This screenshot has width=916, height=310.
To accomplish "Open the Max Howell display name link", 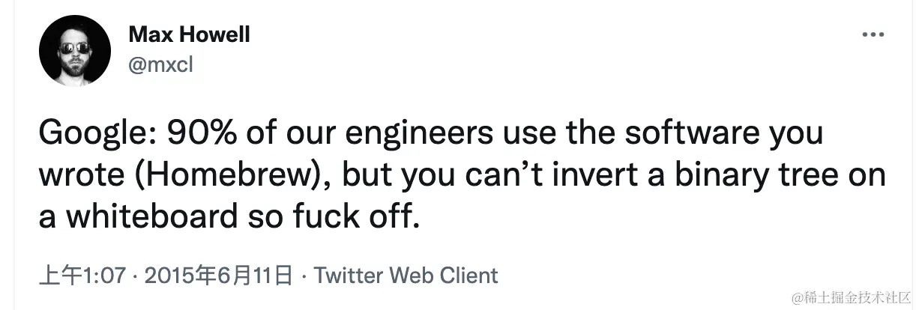I will coord(189,34).
